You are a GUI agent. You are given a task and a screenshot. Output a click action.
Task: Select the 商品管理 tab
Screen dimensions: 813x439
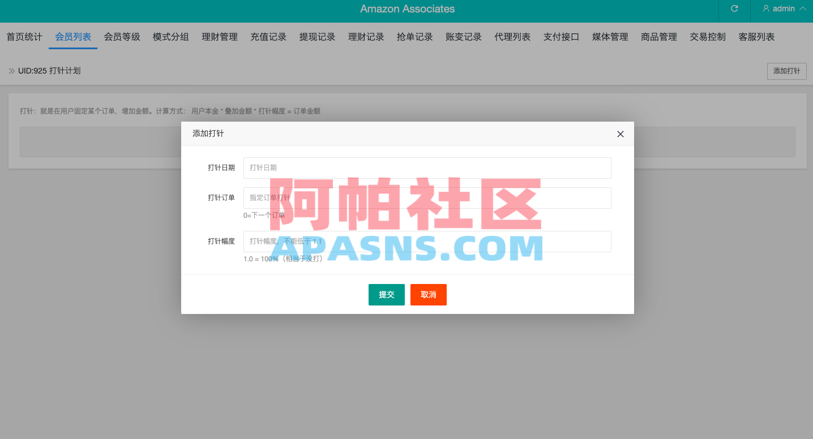(659, 37)
